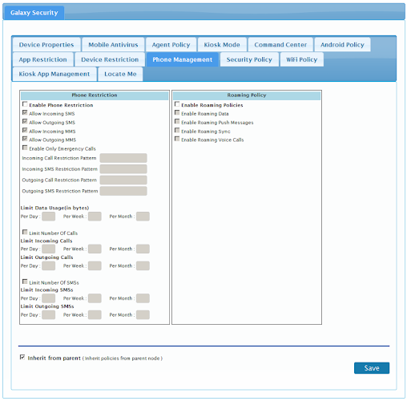Switch to the Android Policy tab

(x=342, y=45)
